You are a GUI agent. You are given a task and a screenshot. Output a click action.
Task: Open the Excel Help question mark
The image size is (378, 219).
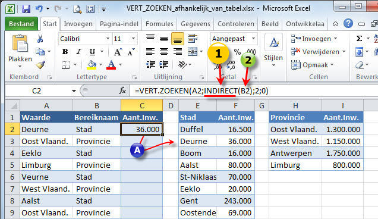point(348,24)
